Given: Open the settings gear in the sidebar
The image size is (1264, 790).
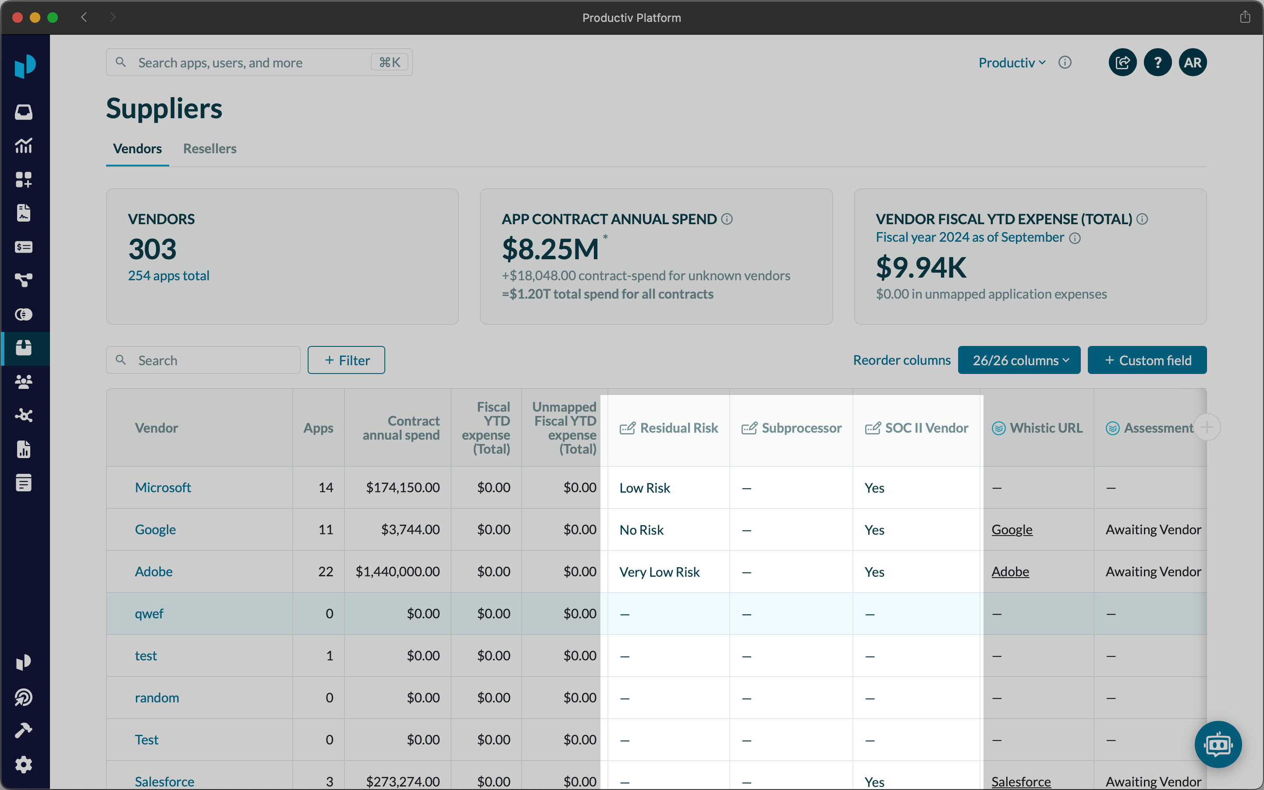Looking at the screenshot, I should (24, 765).
